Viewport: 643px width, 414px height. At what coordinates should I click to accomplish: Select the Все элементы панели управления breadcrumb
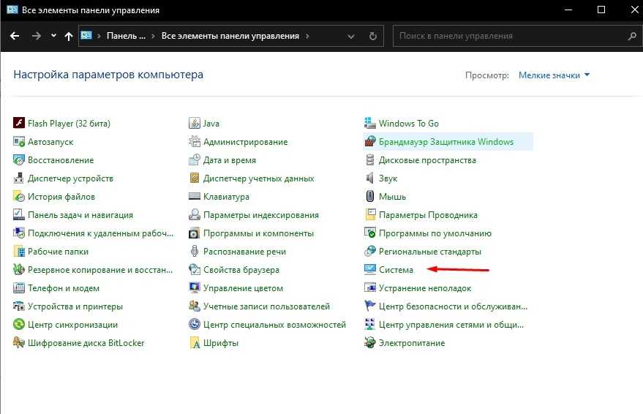point(230,36)
